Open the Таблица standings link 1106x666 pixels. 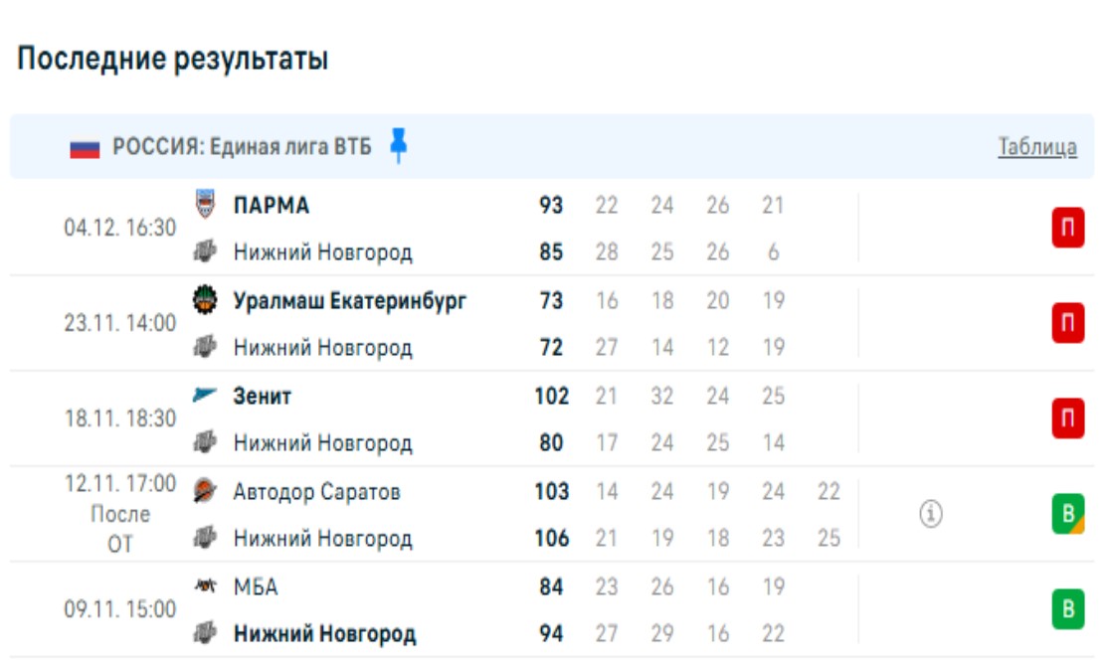coord(1037,147)
